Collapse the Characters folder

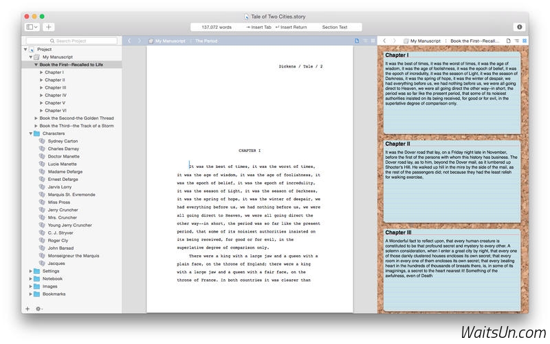point(30,133)
